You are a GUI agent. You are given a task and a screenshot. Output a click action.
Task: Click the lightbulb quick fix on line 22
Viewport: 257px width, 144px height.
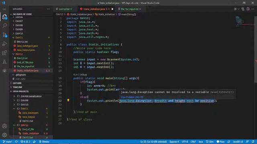click(x=68, y=100)
